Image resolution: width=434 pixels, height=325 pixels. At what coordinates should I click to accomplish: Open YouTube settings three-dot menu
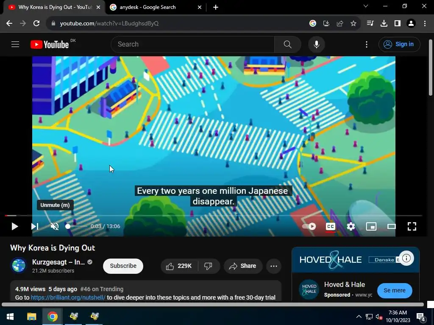tap(367, 44)
